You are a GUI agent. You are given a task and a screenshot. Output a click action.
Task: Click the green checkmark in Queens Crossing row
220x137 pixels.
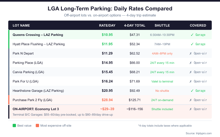[192, 35]
